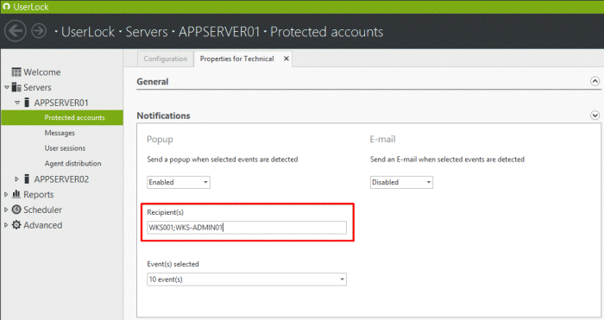This screenshot has width=604, height=320.
Task: Click the Reports bar chart icon
Action: coord(16,194)
